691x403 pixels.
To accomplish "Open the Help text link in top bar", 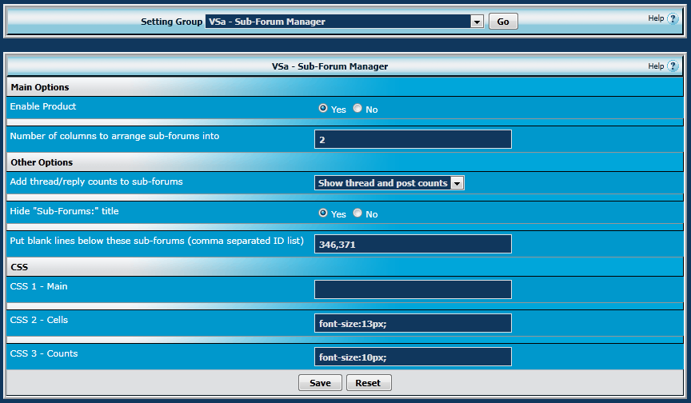I will pyautogui.click(x=655, y=18).
